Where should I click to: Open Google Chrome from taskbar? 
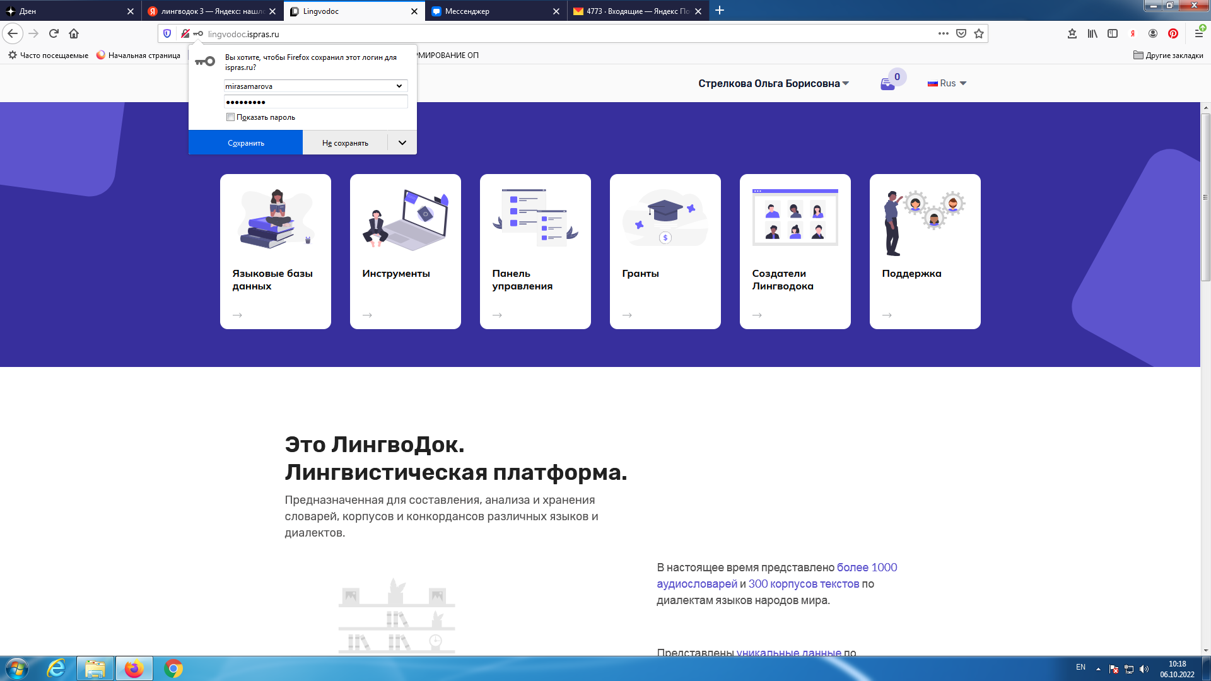[x=173, y=668]
